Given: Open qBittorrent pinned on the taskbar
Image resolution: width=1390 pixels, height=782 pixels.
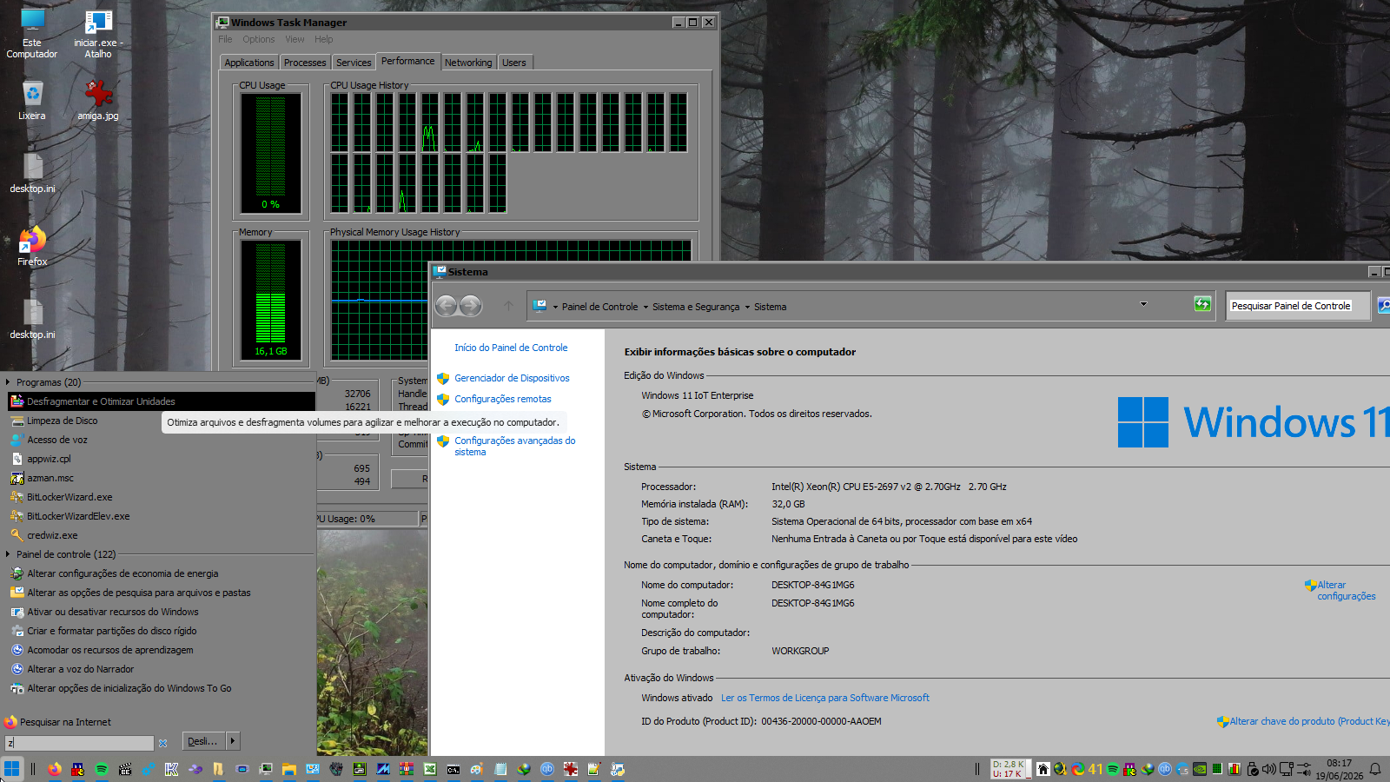Looking at the screenshot, I should [x=547, y=769].
